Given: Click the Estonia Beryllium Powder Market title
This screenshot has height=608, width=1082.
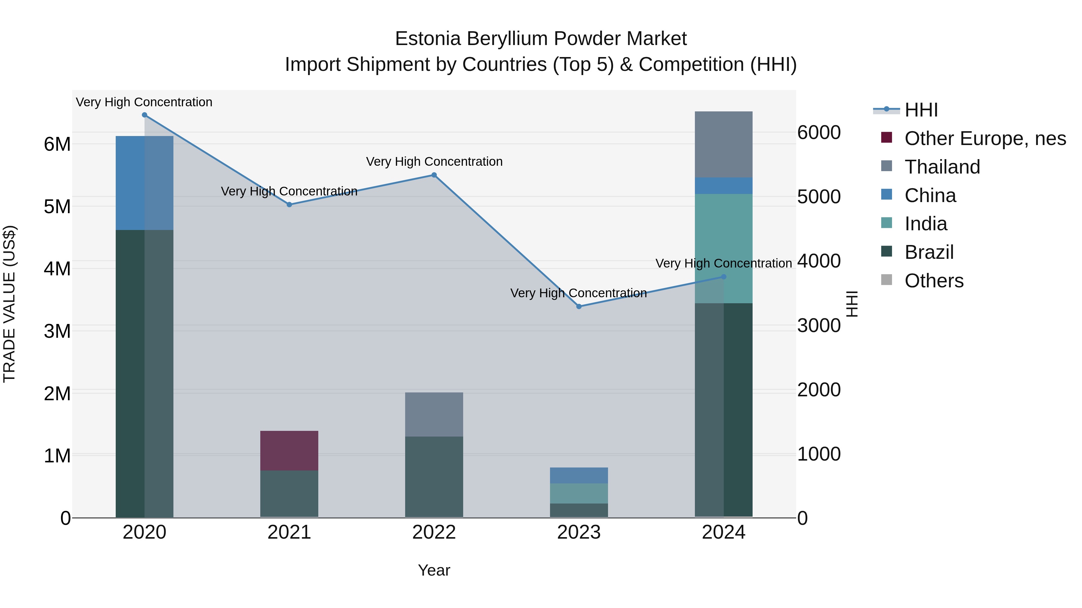Looking at the screenshot, I should click(x=541, y=39).
